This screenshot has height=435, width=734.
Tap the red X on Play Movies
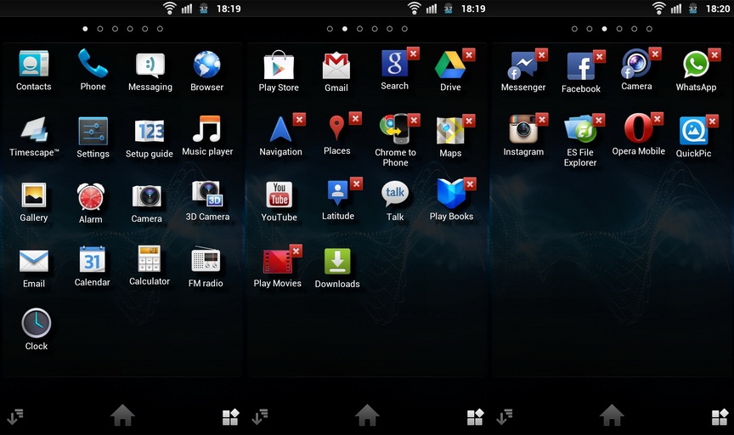[296, 251]
